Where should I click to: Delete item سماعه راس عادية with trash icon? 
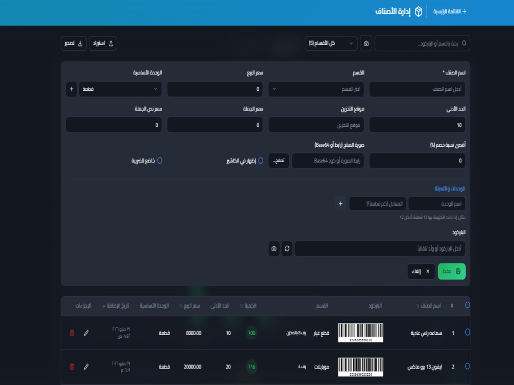pos(72,333)
